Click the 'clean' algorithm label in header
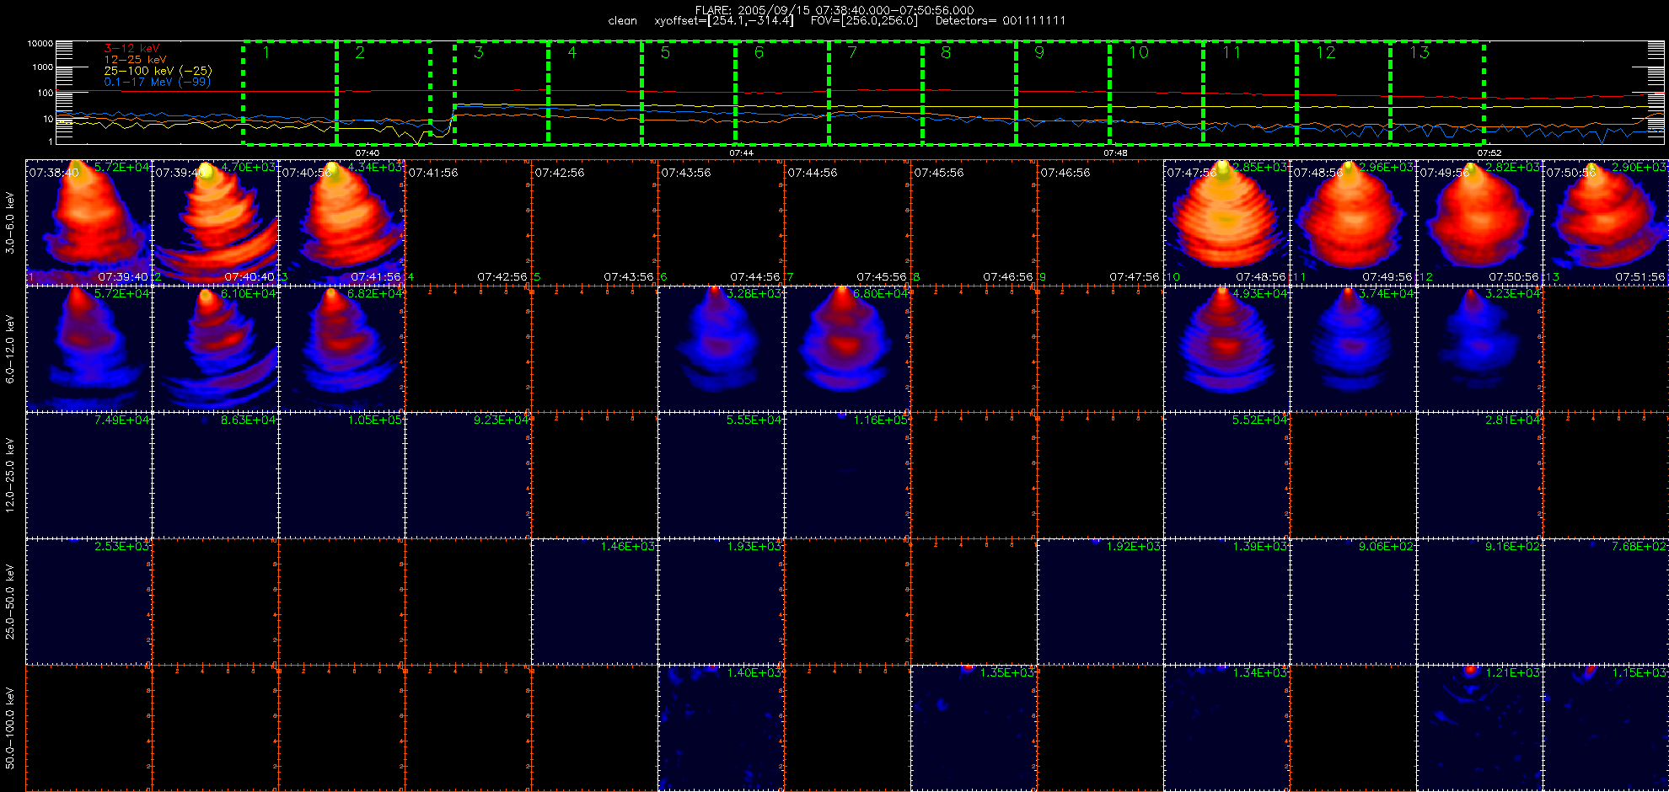Viewport: 1669px width, 792px height. (x=622, y=20)
